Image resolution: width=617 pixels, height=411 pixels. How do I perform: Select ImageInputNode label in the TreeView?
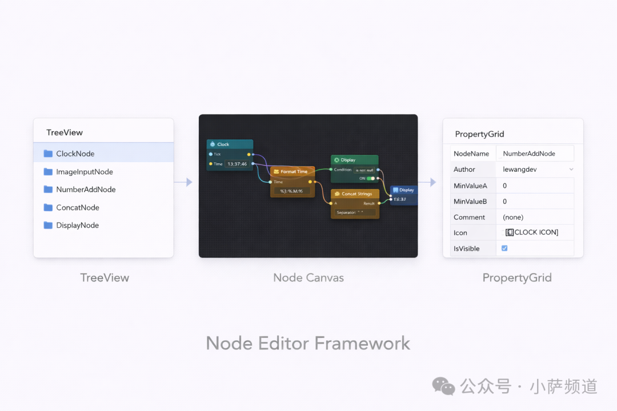coord(85,171)
